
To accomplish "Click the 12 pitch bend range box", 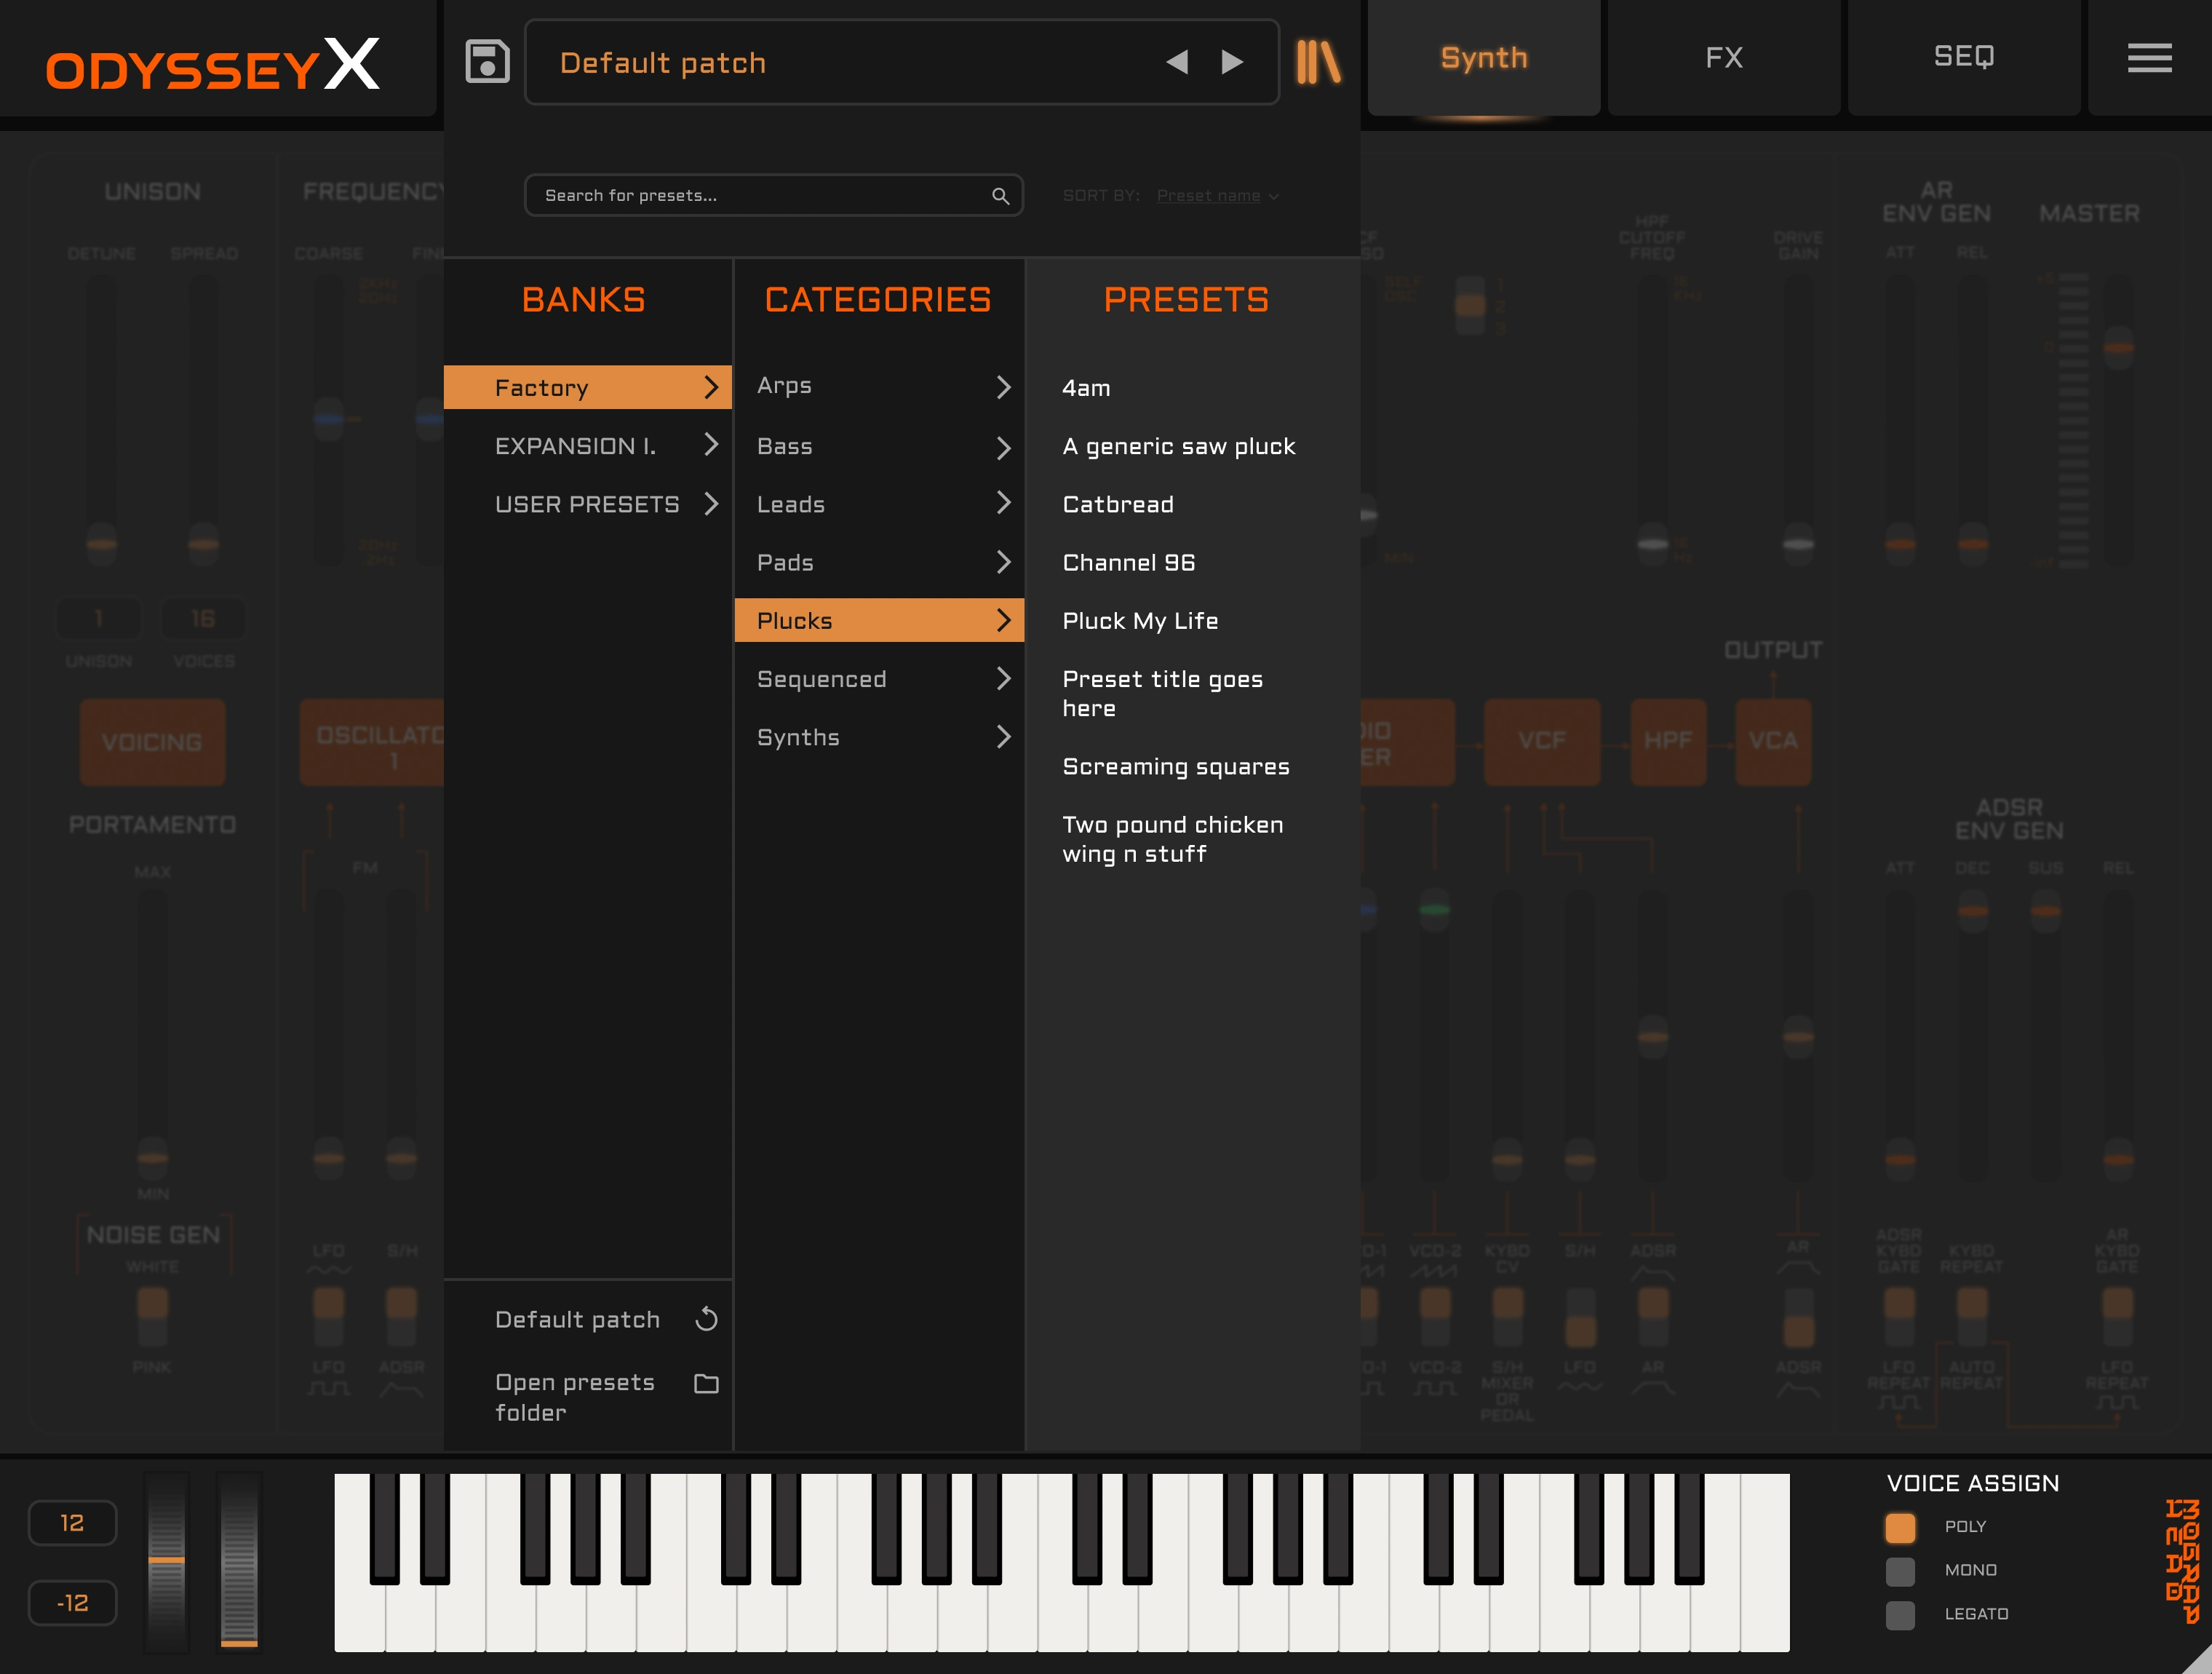I will pyautogui.click(x=72, y=1522).
